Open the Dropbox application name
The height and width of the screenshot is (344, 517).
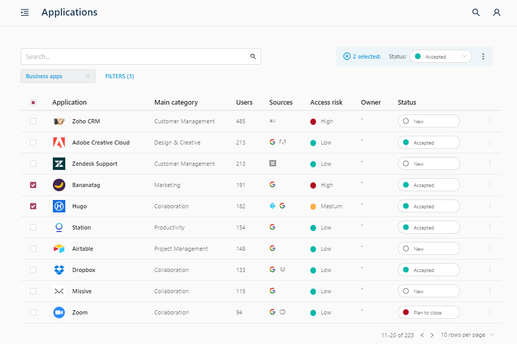[84, 270]
